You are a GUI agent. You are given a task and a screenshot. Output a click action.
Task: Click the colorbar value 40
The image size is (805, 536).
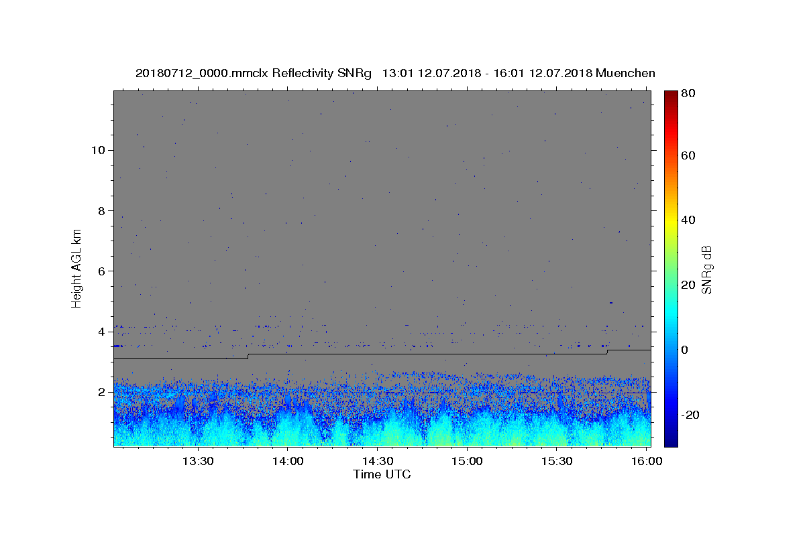coord(688,220)
